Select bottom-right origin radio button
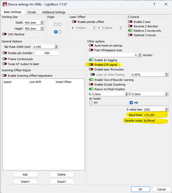 [x=60, y=32]
